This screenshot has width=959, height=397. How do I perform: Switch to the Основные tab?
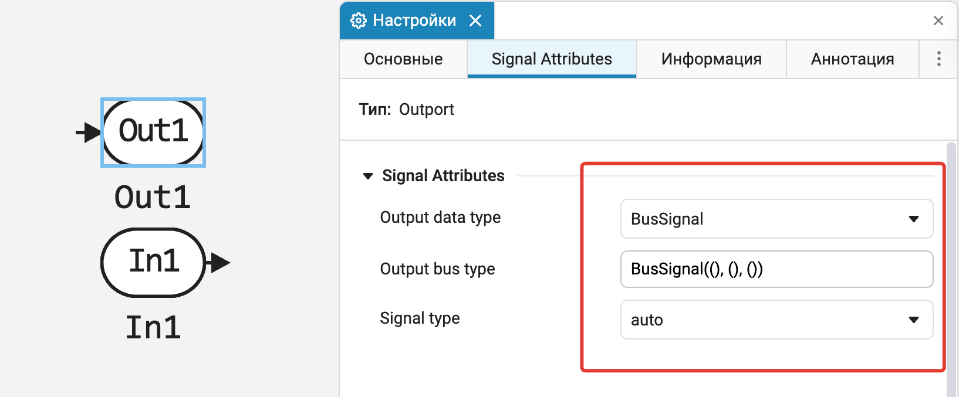coord(403,59)
